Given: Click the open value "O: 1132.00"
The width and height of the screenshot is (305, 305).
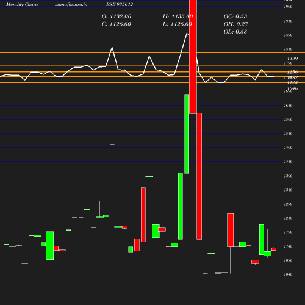Looking at the screenshot, I should click(x=117, y=16).
